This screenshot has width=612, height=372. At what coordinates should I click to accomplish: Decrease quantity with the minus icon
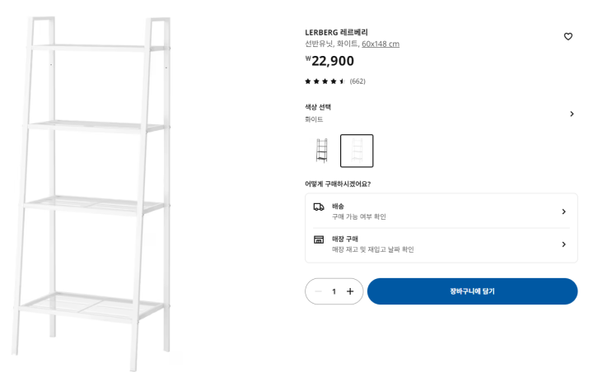(318, 291)
